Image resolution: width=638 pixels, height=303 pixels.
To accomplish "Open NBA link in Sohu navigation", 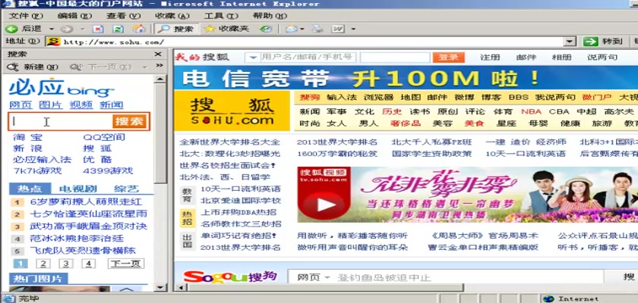I will 531,111.
